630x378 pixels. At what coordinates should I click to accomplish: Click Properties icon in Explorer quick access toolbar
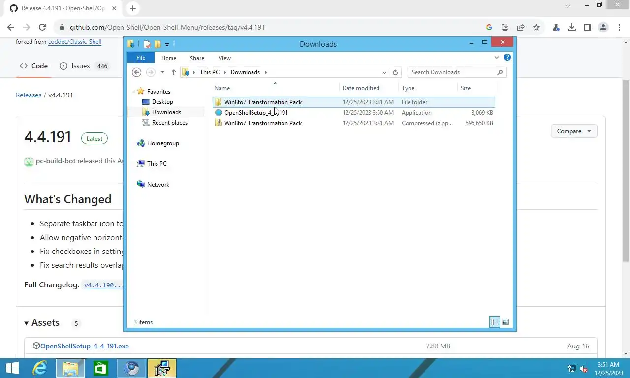point(147,44)
